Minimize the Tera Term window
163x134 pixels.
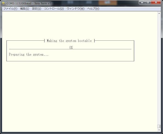142,2
